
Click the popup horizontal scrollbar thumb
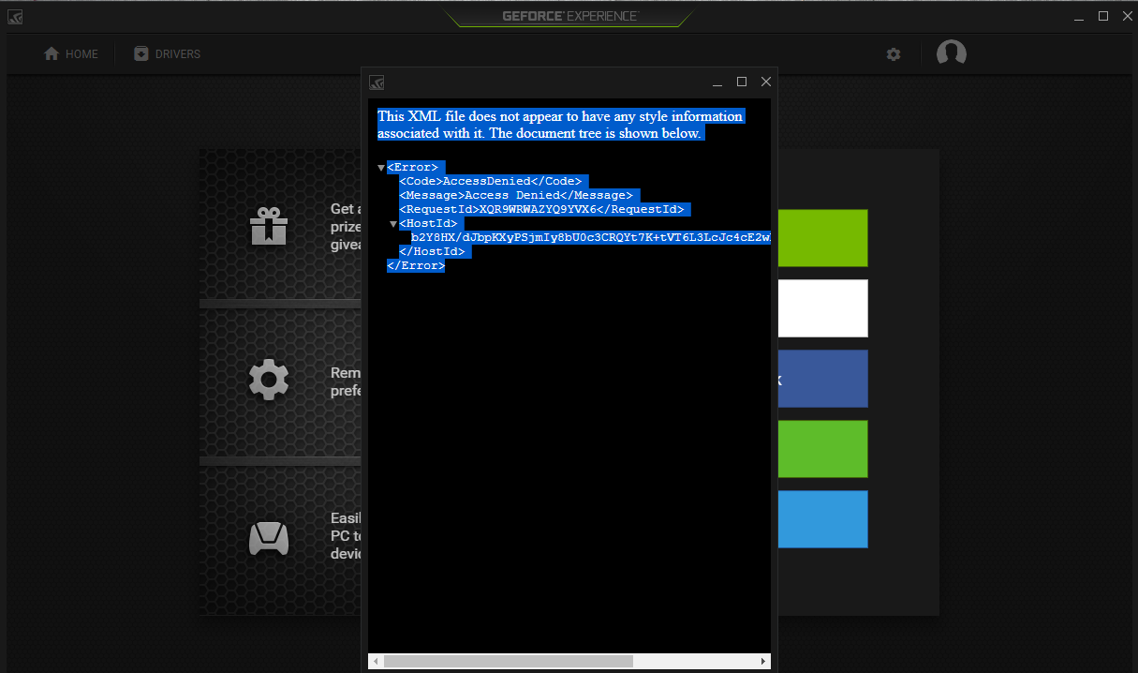(508, 662)
